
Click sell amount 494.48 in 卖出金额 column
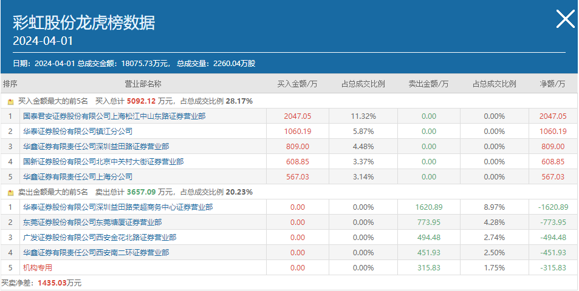[429, 237]
